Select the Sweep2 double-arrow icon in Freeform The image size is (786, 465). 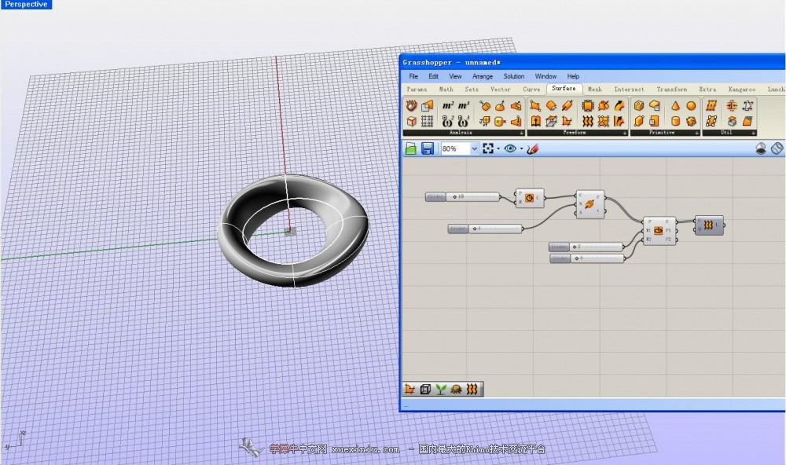pos(619,121)
